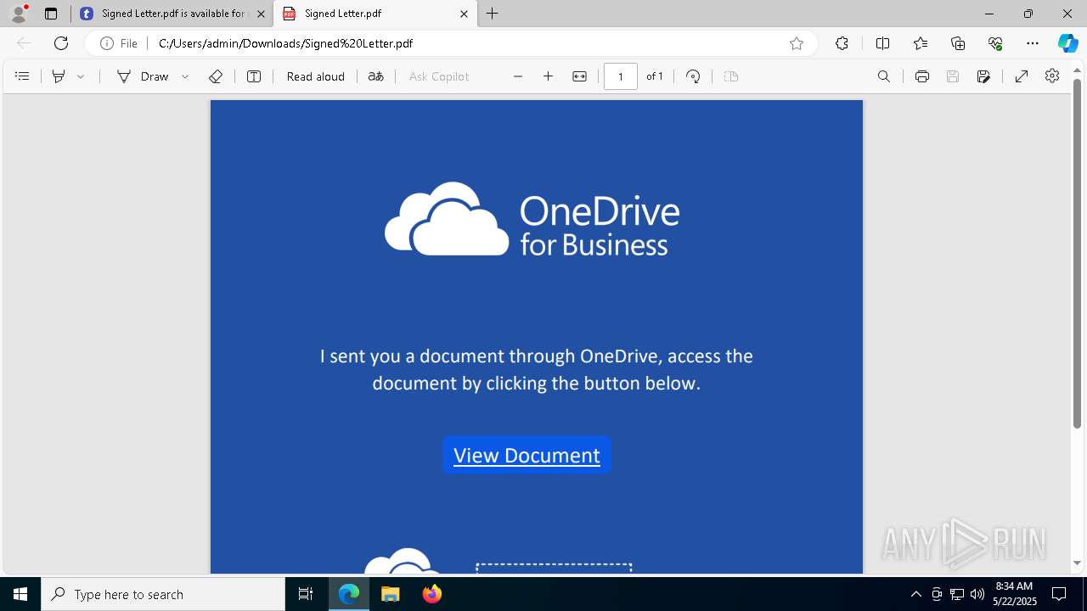
Task: Add this page to favorites star
Action: pyautogui.click(x=797, y=43)
